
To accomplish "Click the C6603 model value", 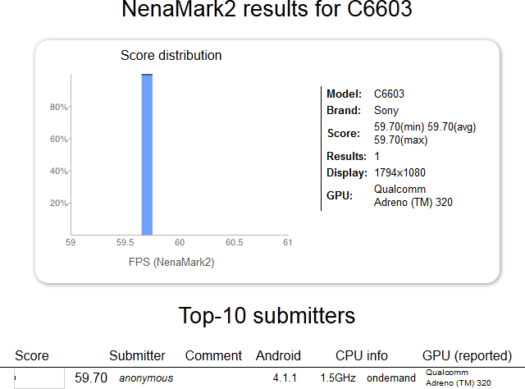I will pos(389,94).
